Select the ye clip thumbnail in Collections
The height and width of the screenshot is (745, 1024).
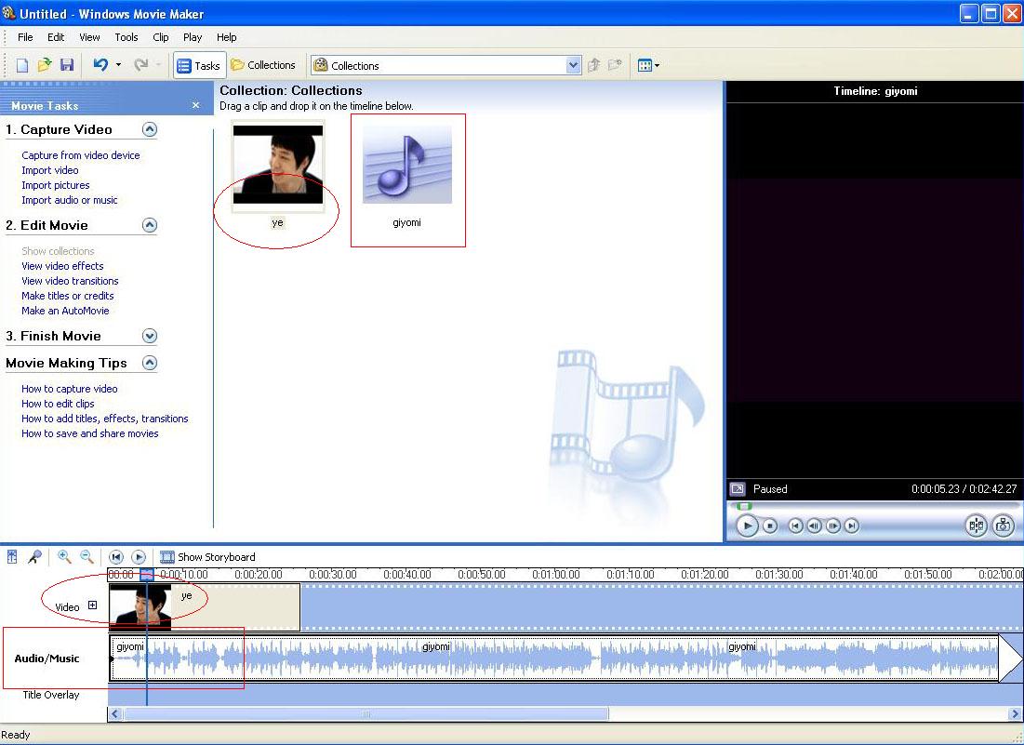pos(277,164)
